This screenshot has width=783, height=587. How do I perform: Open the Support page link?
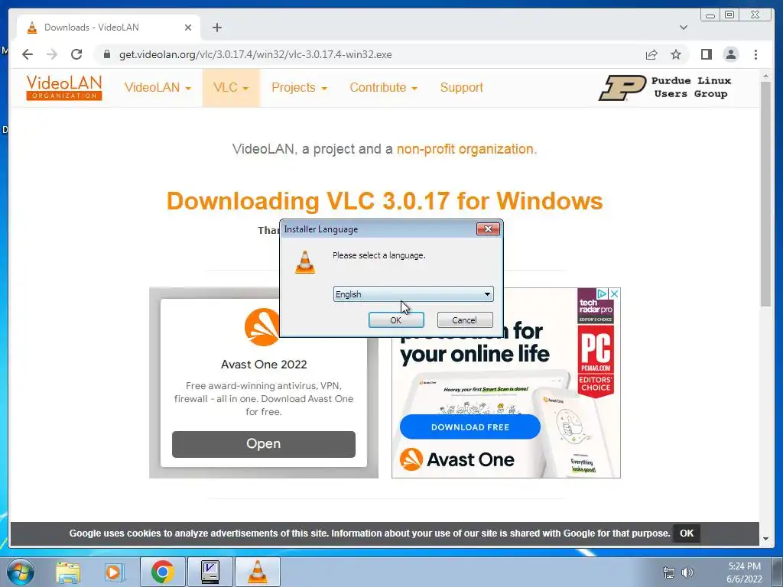click(461, 87)
